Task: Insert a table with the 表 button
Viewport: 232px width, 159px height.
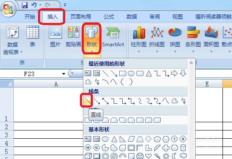Action: 32,36
